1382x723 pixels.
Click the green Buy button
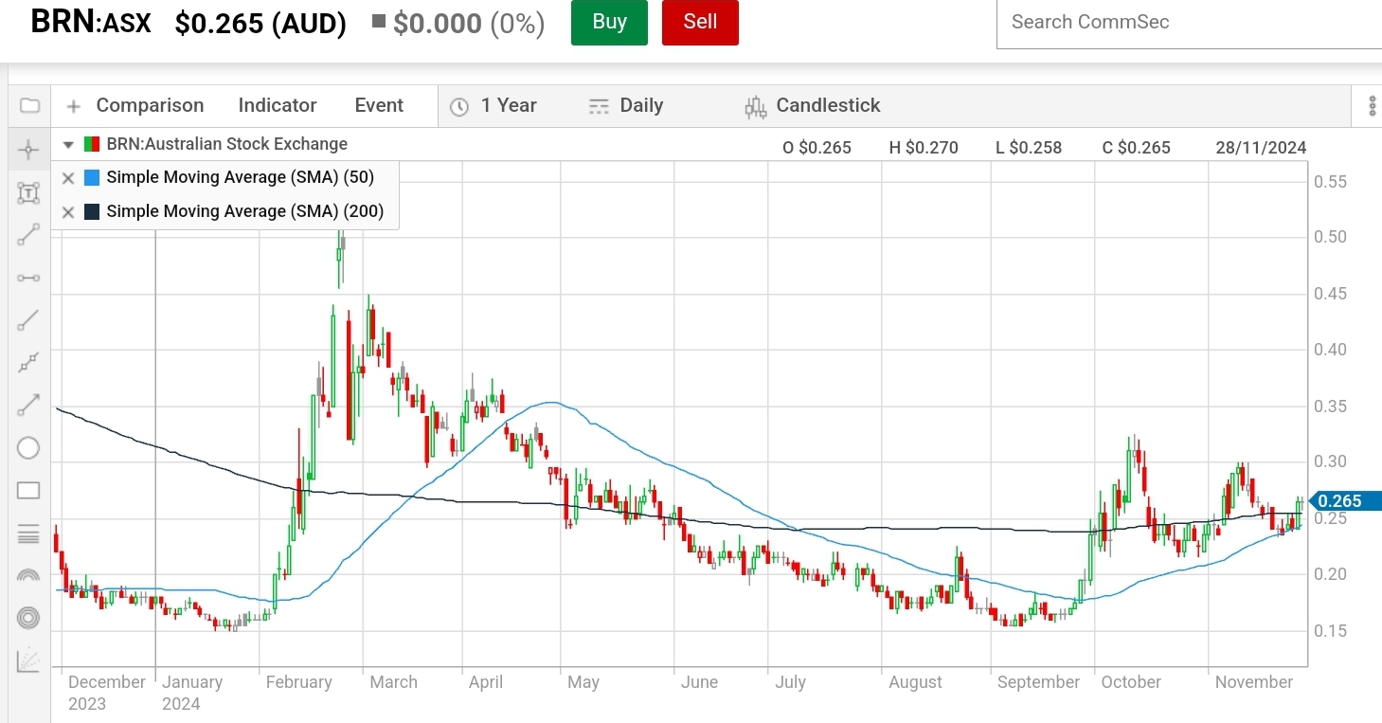(x=609, y=22)
